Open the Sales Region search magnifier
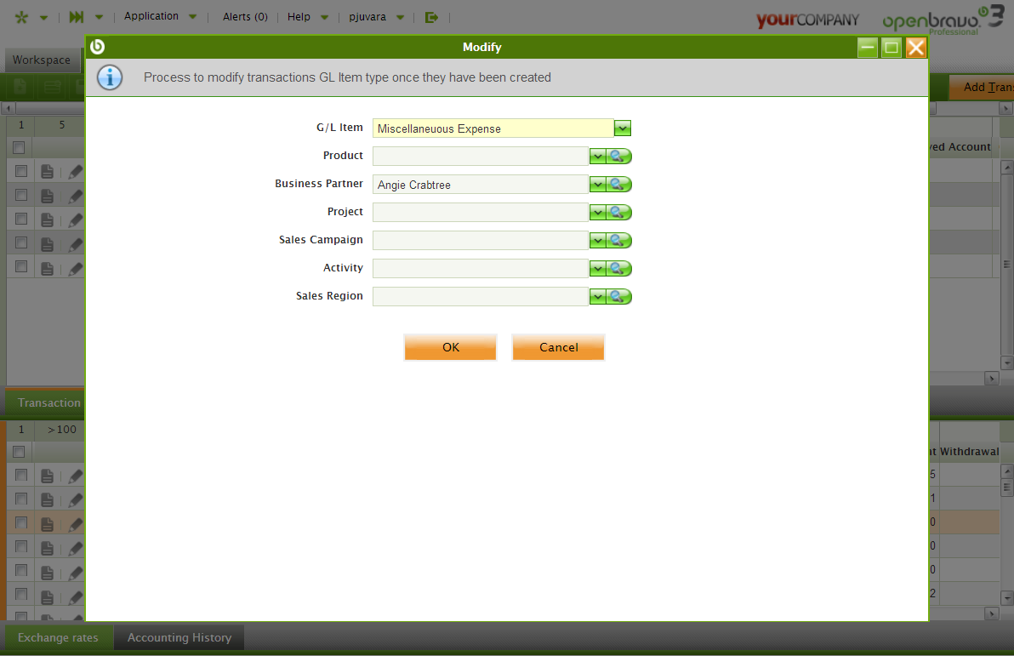This screenshot has width=1014, height=656. tap(619, 296)
